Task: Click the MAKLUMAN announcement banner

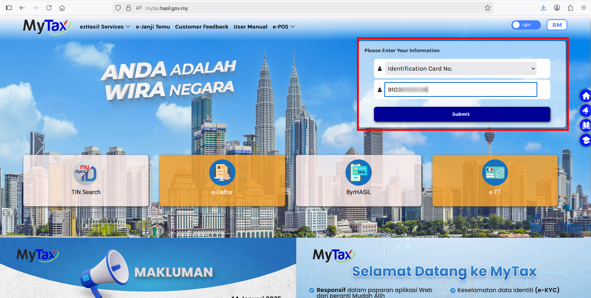Action: tap(148, 268)
